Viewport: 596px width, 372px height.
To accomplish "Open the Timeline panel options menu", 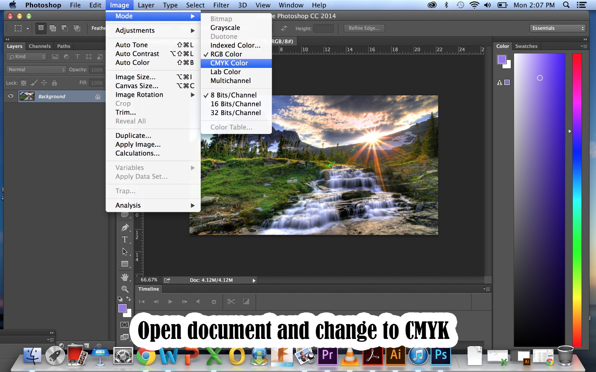I will coord(487,289).
